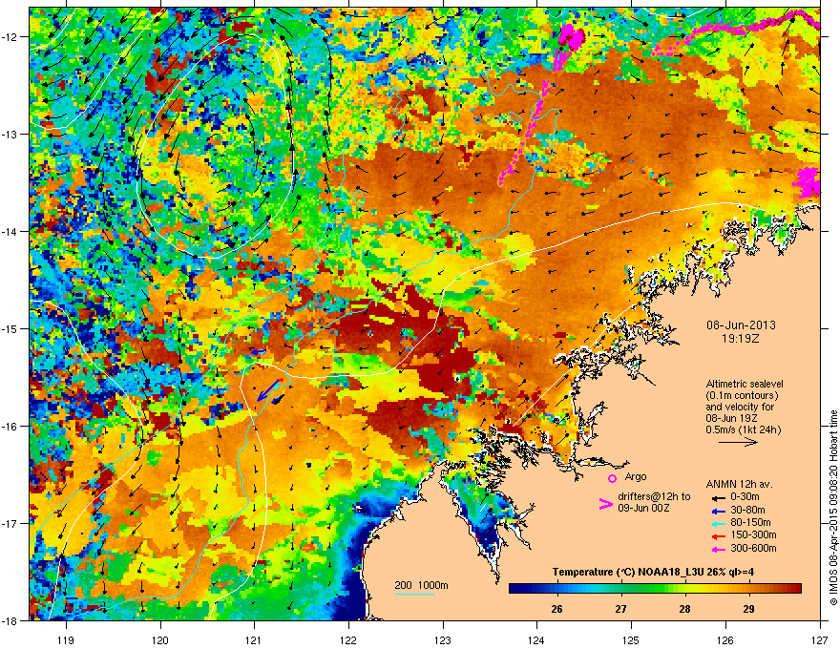Image resolution: width=840 pixels, height=649 pixels.
Task: Click the color bar tick label 29
Action: click(749, 609)
